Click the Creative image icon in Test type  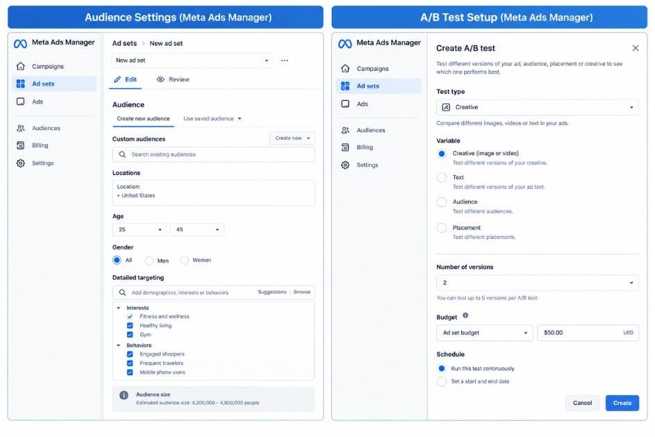pyautogui.click(x=446, y=108)
